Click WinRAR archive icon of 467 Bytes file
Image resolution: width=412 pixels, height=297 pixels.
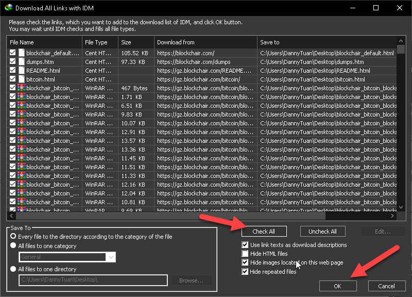coord(22,88)
